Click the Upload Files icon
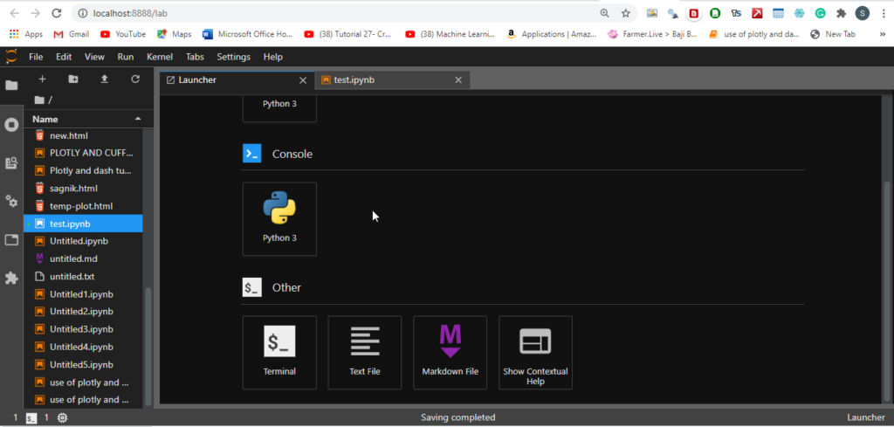The height and width of the screenshot is (427, 894). (105, 79)
